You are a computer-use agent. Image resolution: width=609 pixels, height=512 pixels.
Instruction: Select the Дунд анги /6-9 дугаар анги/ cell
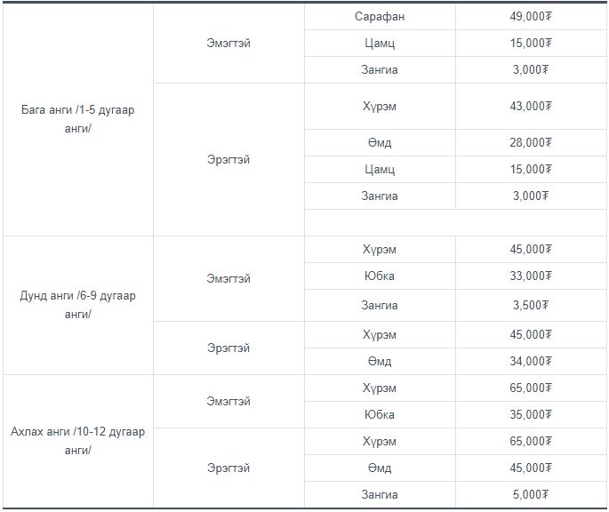point(78,306)
